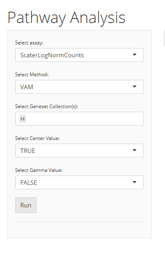The image size is (165, 253).
Task: Click the Select assay label
Action: [x=29, y=43]
